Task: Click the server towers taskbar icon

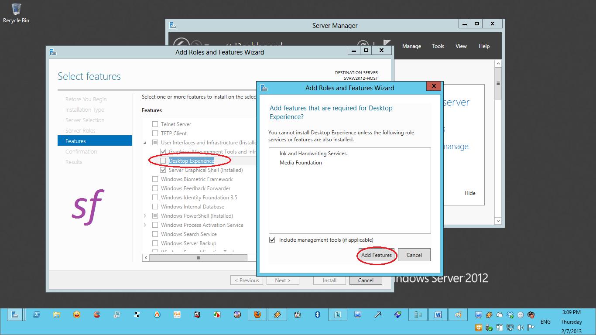Action: coord(418,314)
